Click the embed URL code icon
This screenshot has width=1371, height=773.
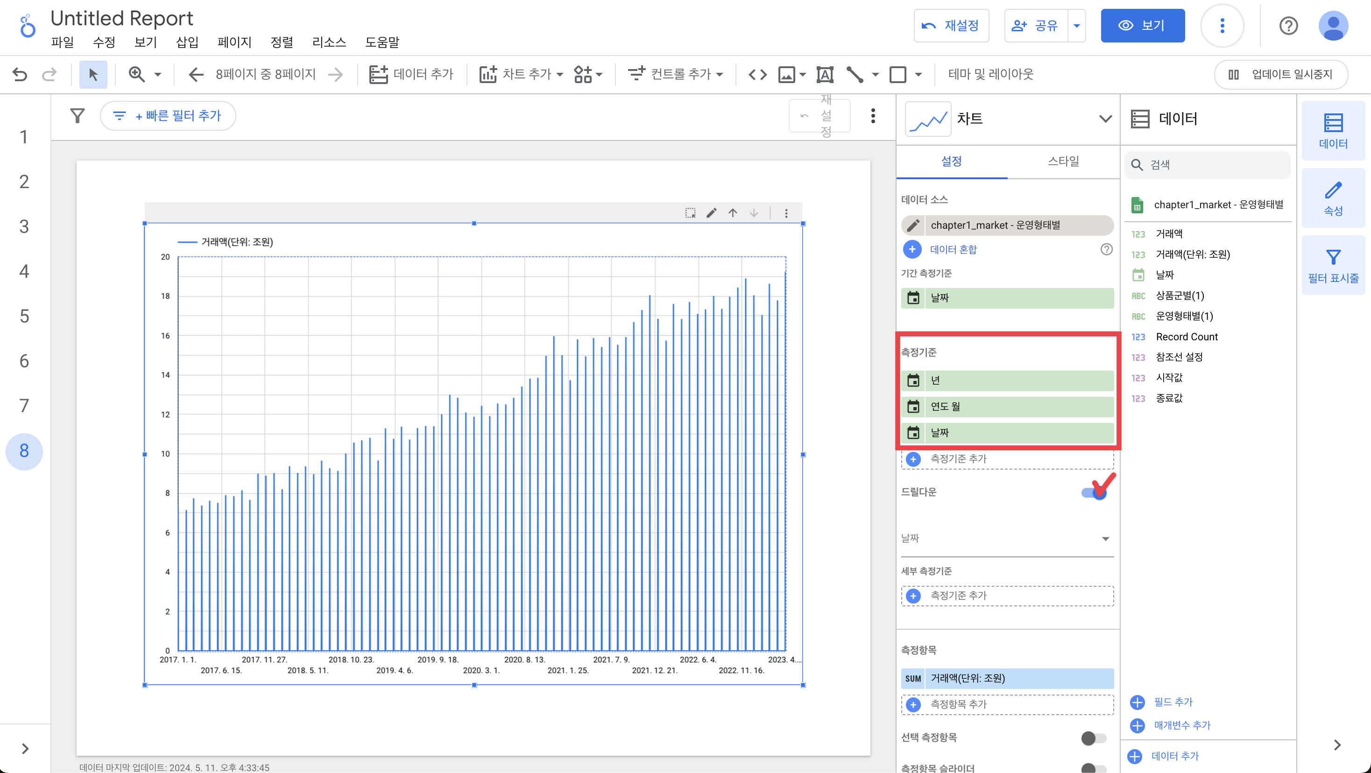tap(757, 74)
